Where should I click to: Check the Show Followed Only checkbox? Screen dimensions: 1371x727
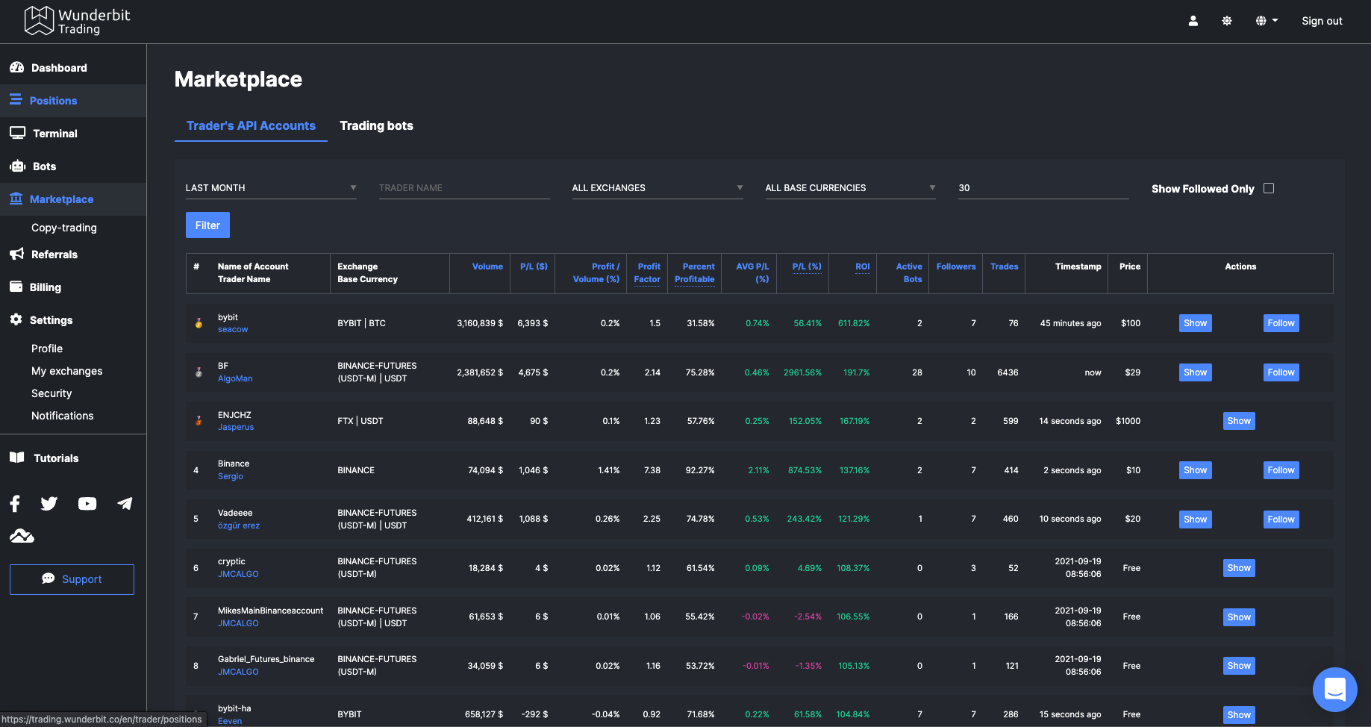[1269, 188]
